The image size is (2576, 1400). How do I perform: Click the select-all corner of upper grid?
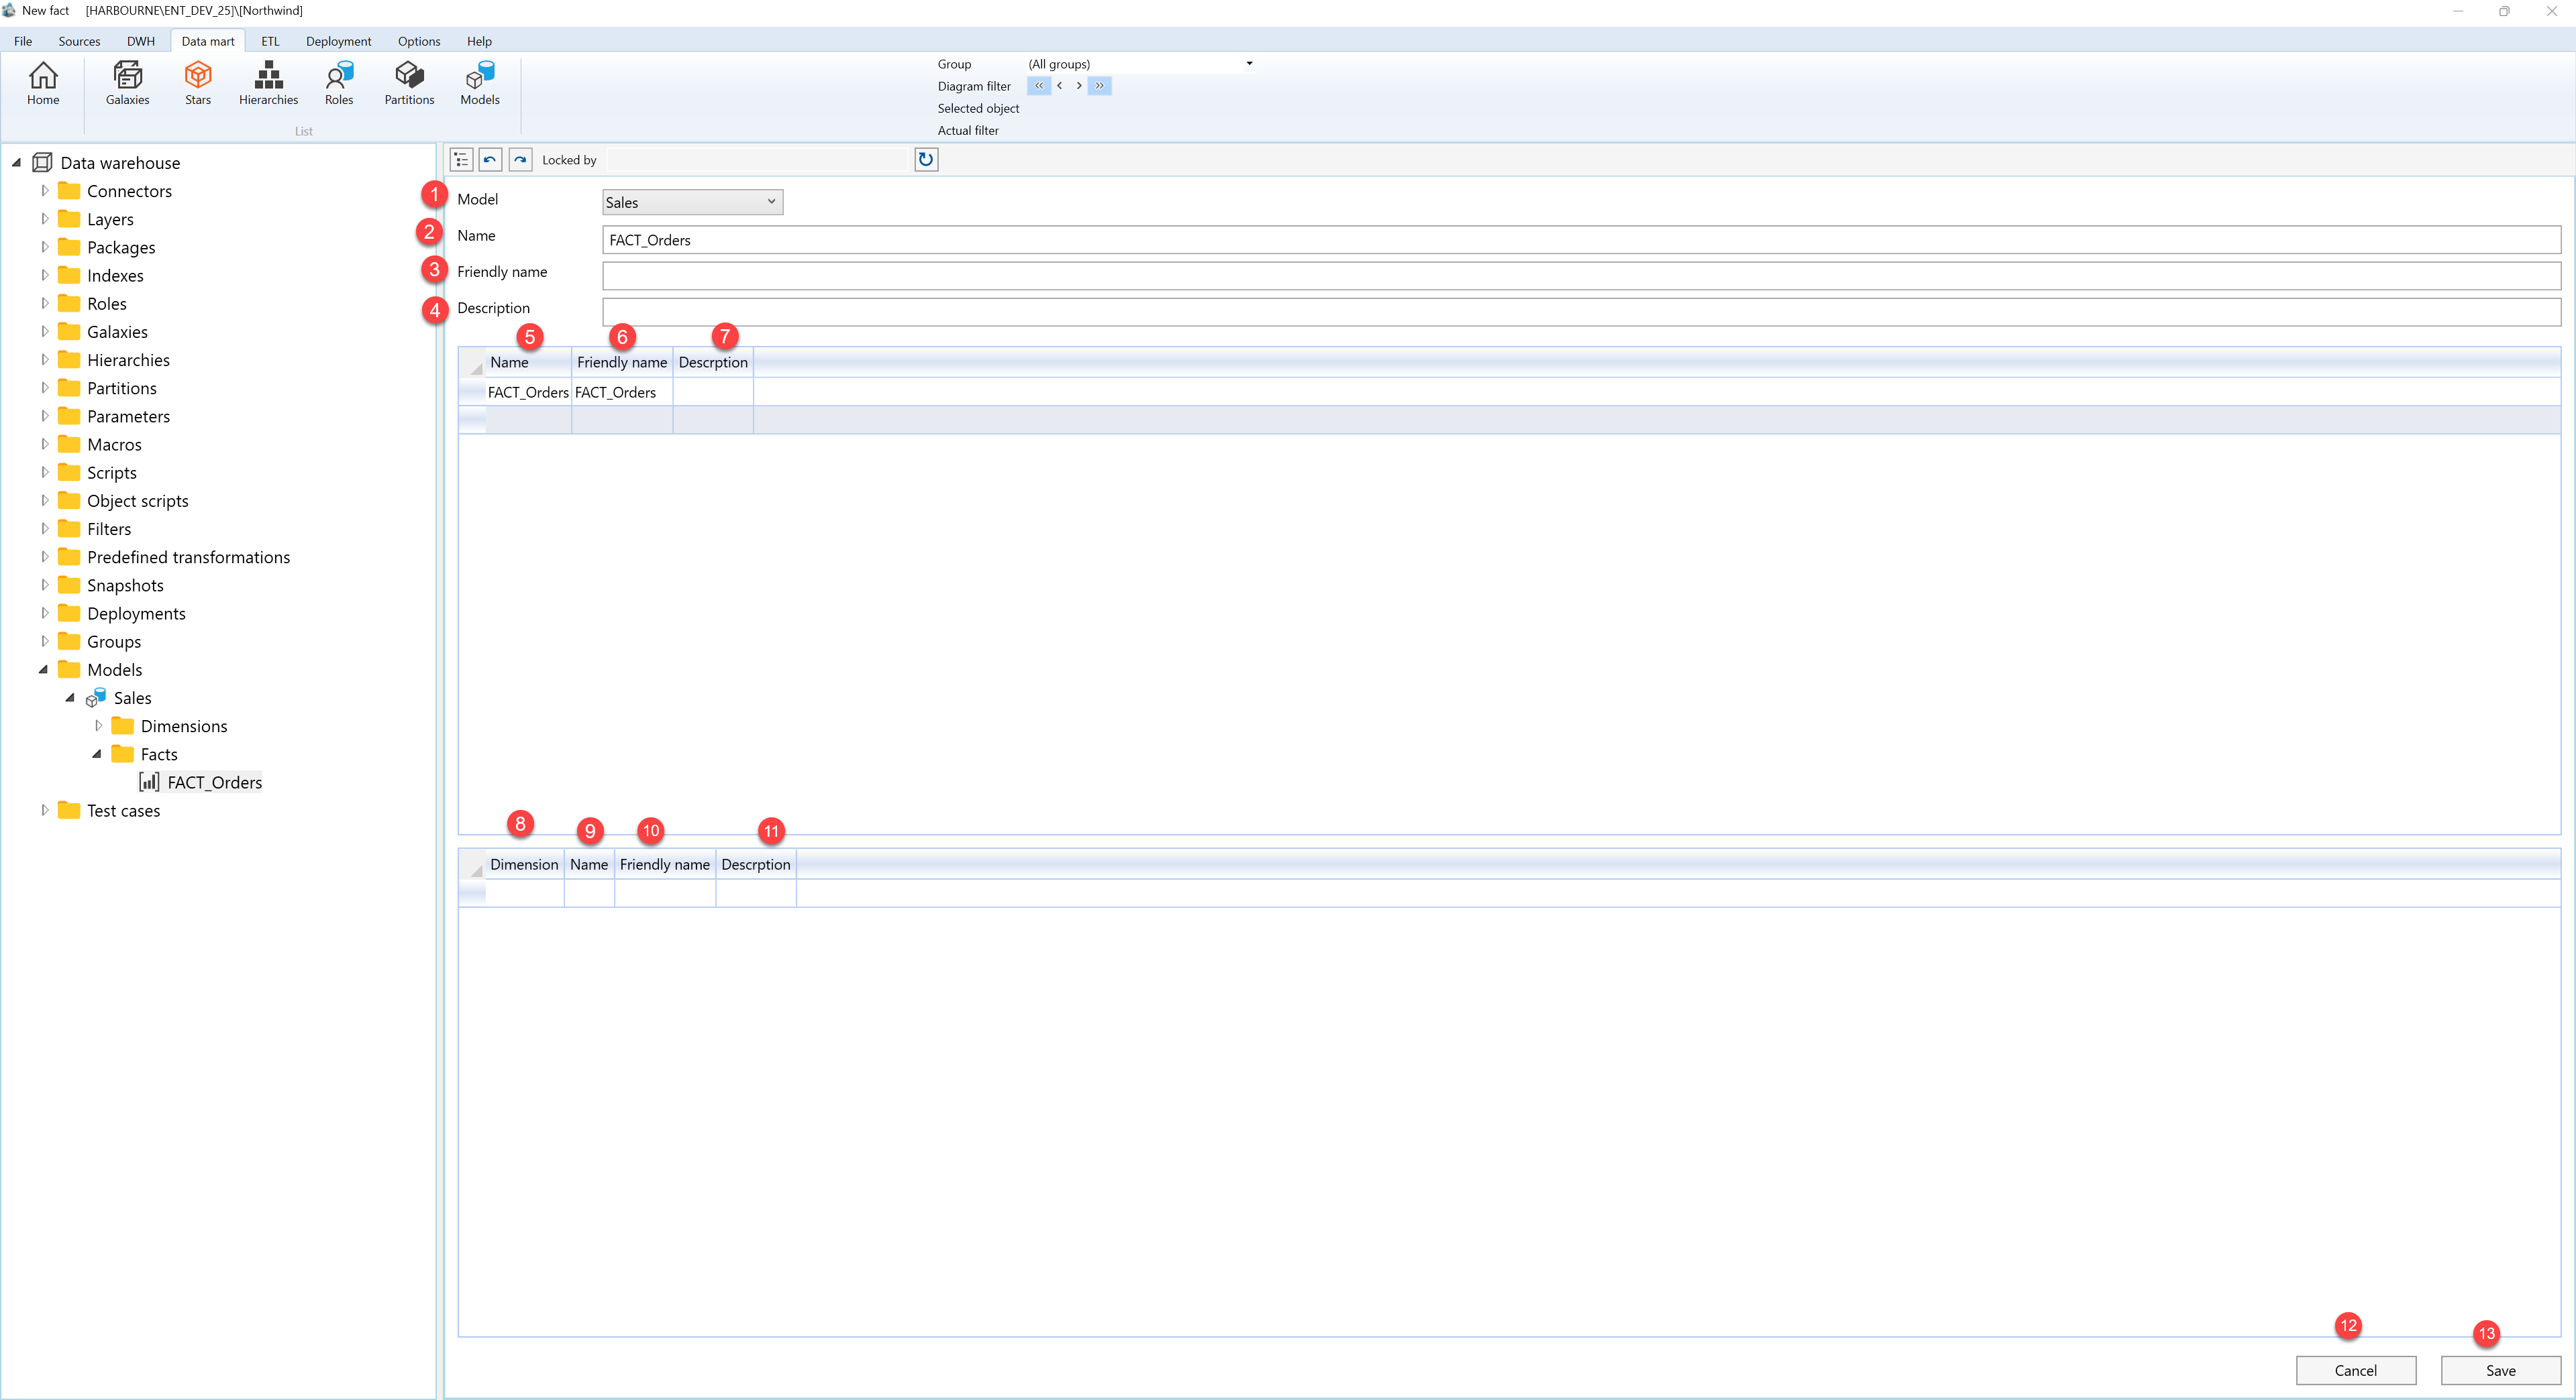pos(472,362)
